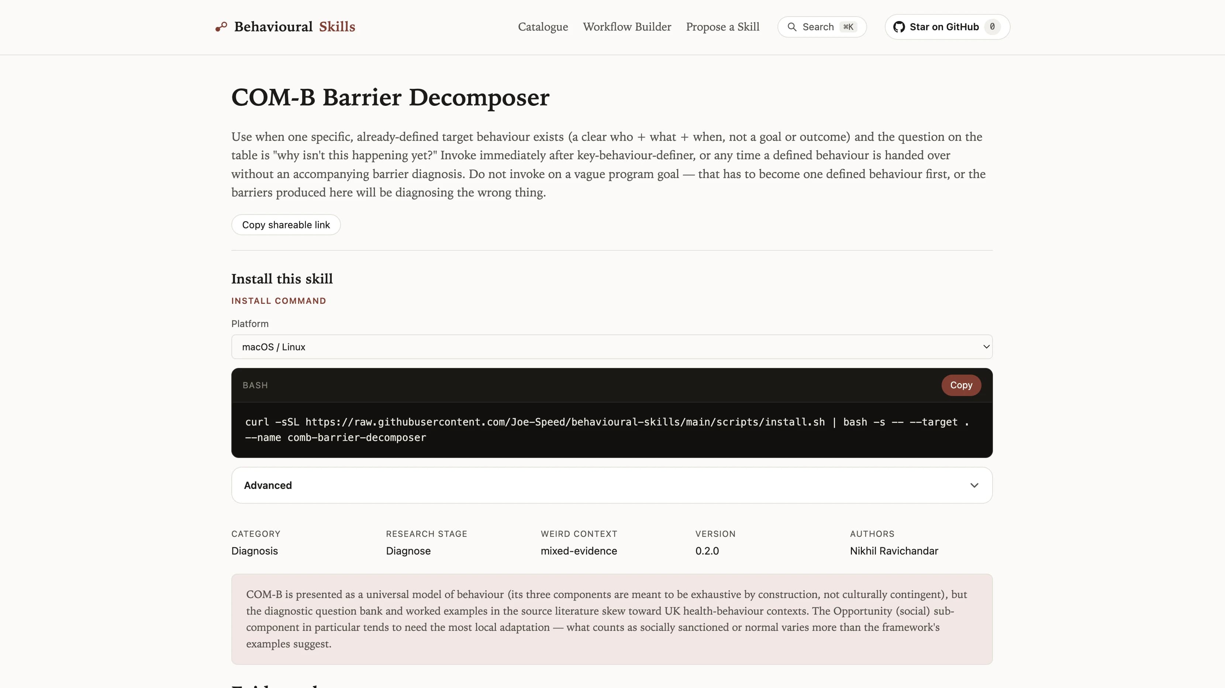The image size is (1225, 688).
Task: Click the curl install command text
Action: coord(607,430)
